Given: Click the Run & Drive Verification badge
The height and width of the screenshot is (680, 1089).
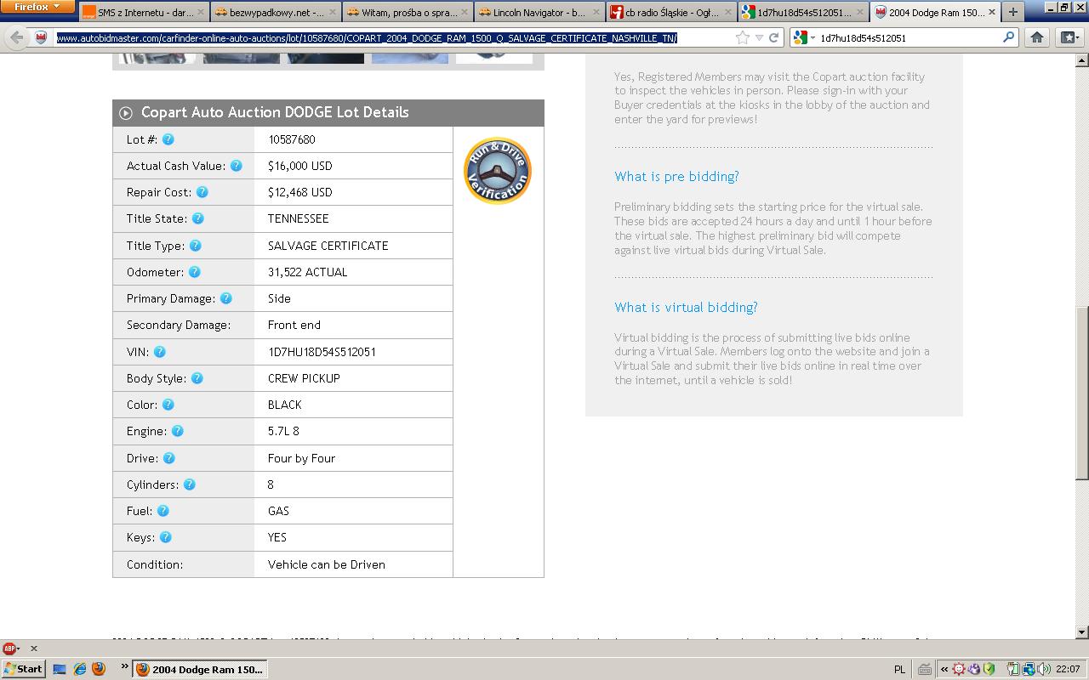Looking at the screenshot, I should [498, 171].
